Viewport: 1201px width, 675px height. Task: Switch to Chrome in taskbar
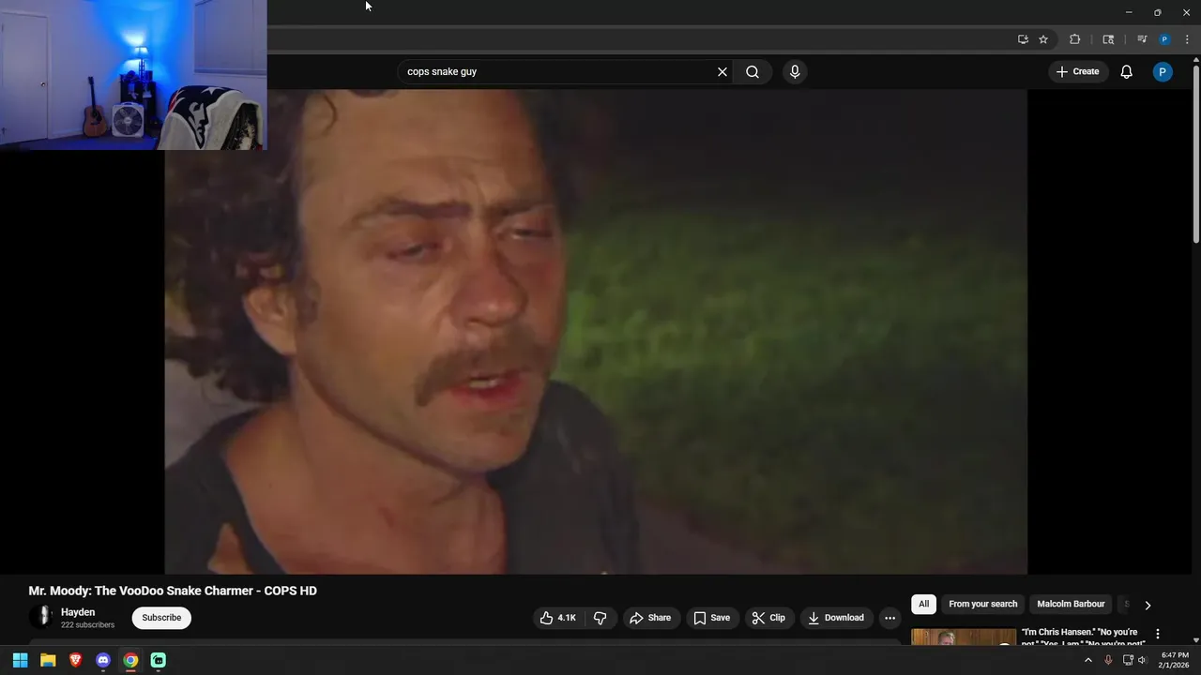coord(130,660)
